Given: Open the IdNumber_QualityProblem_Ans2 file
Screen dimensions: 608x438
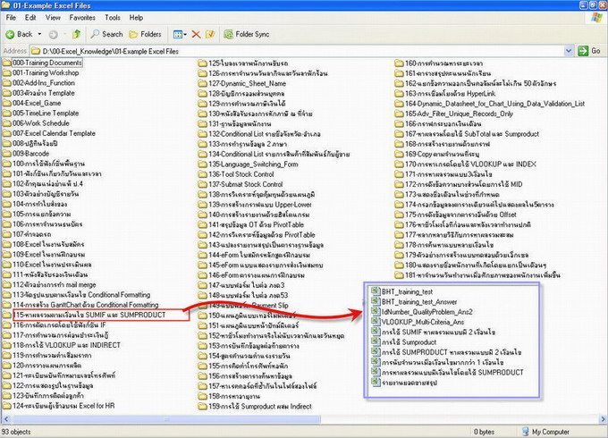Looking at the screenshot, I should (x=422, y=312).
